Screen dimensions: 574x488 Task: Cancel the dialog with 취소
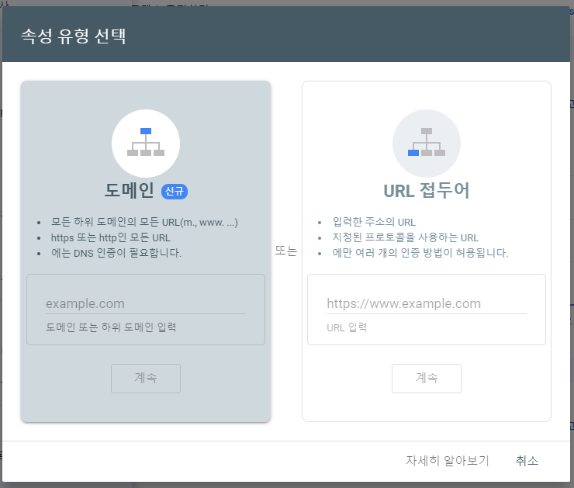(527, 461)
